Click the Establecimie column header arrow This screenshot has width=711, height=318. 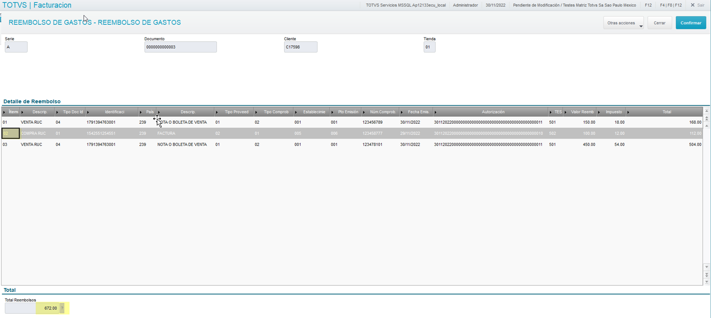pyautogui.click(x=296, y=112)
